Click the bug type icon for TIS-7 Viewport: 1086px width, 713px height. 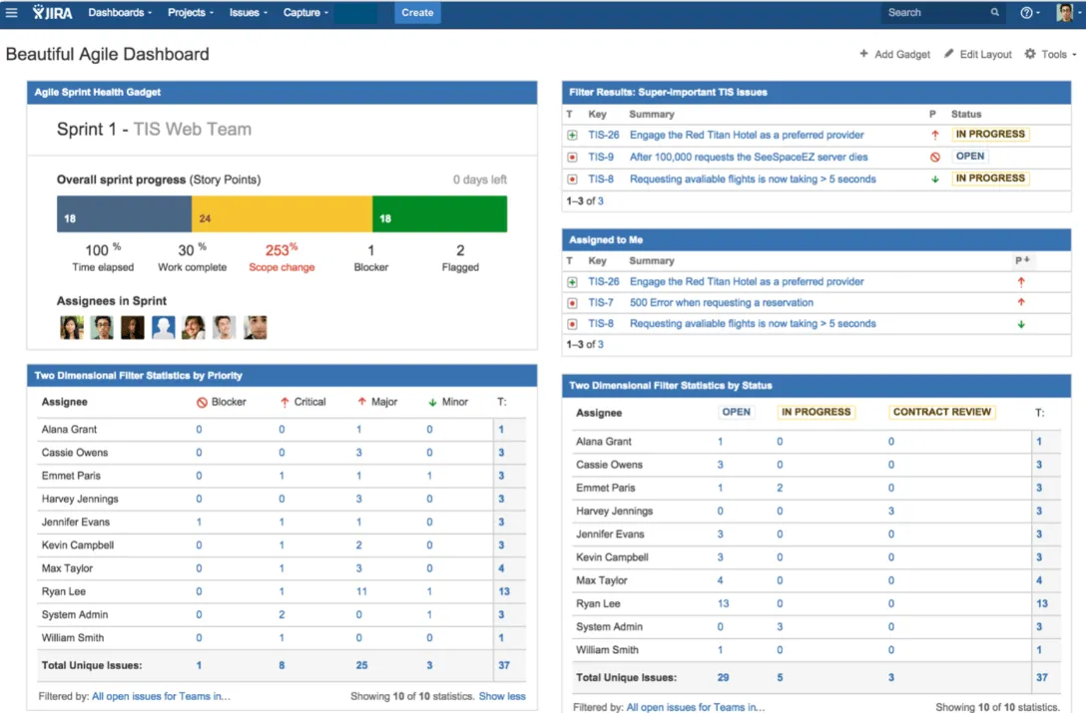pyautogui.click(x=572, y=303)
